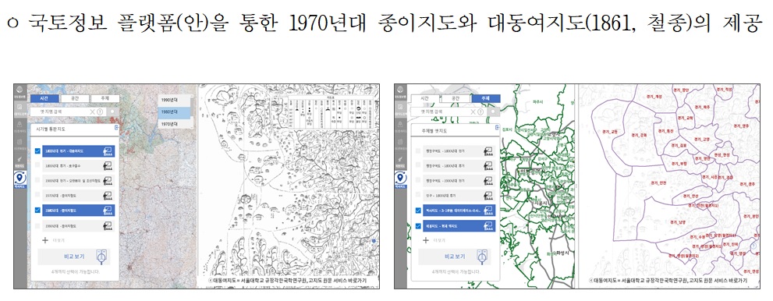Screen dimensions: 773x301
Task: Uncheck 역사지도 layer checkbox, right panel
Action: click(x=419, y=211)
